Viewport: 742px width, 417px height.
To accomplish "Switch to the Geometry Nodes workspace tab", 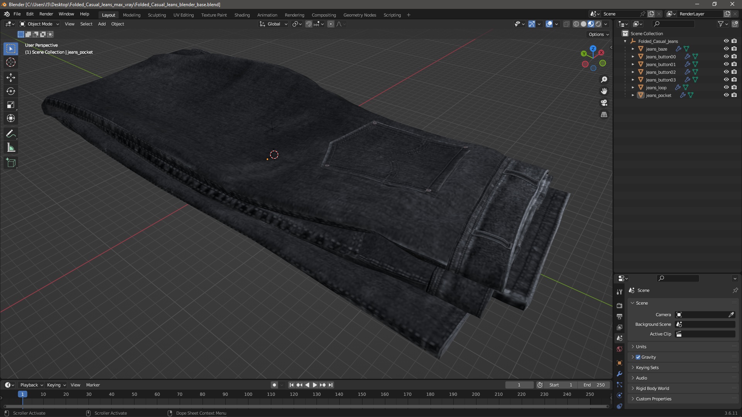I will (359, 15).
